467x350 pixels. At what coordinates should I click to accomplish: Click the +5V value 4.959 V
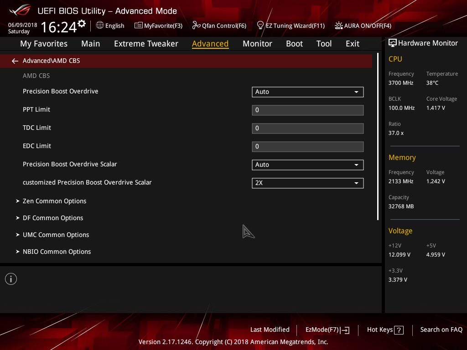tap(436, 254)
